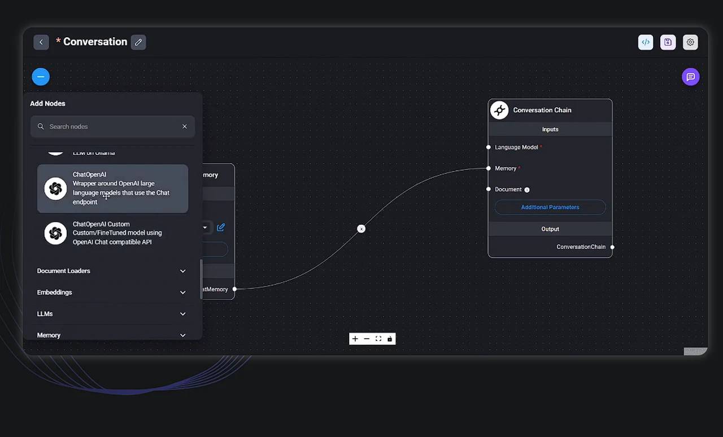Click the Document input anchor dot
Image resolution: width=723 pixels, height=437 pixels.
[489, 189]
